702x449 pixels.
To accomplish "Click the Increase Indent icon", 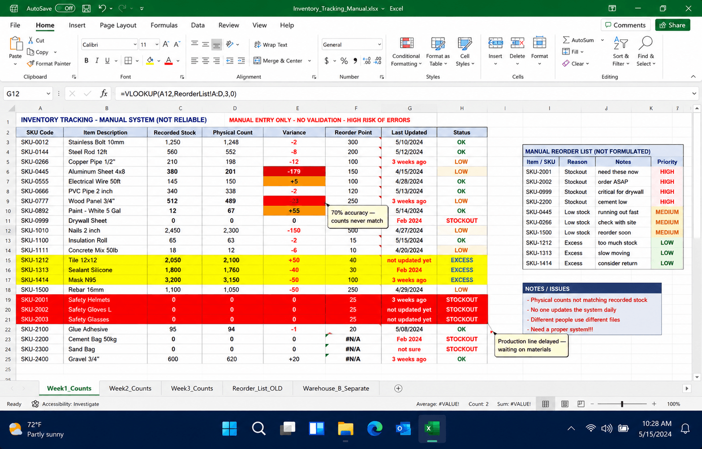I will pos(241,60).
